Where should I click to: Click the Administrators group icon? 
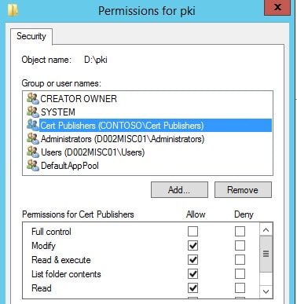[x=33, y=138]
